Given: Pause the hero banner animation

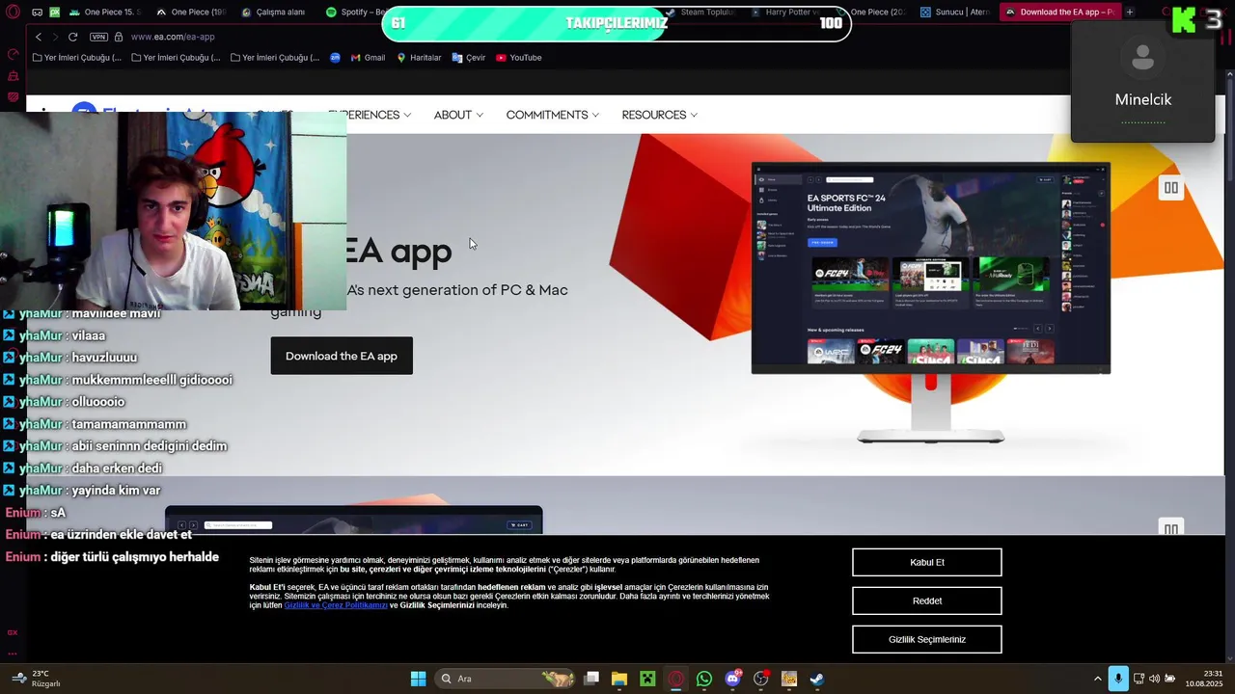Looking at the screenshot, I should (x=1170, y=188).
